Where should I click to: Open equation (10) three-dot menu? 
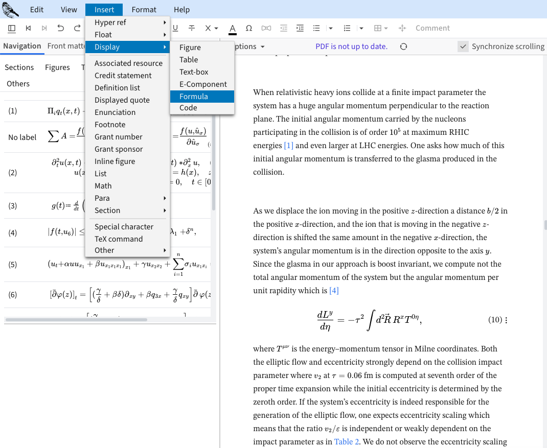pos(506,320)
